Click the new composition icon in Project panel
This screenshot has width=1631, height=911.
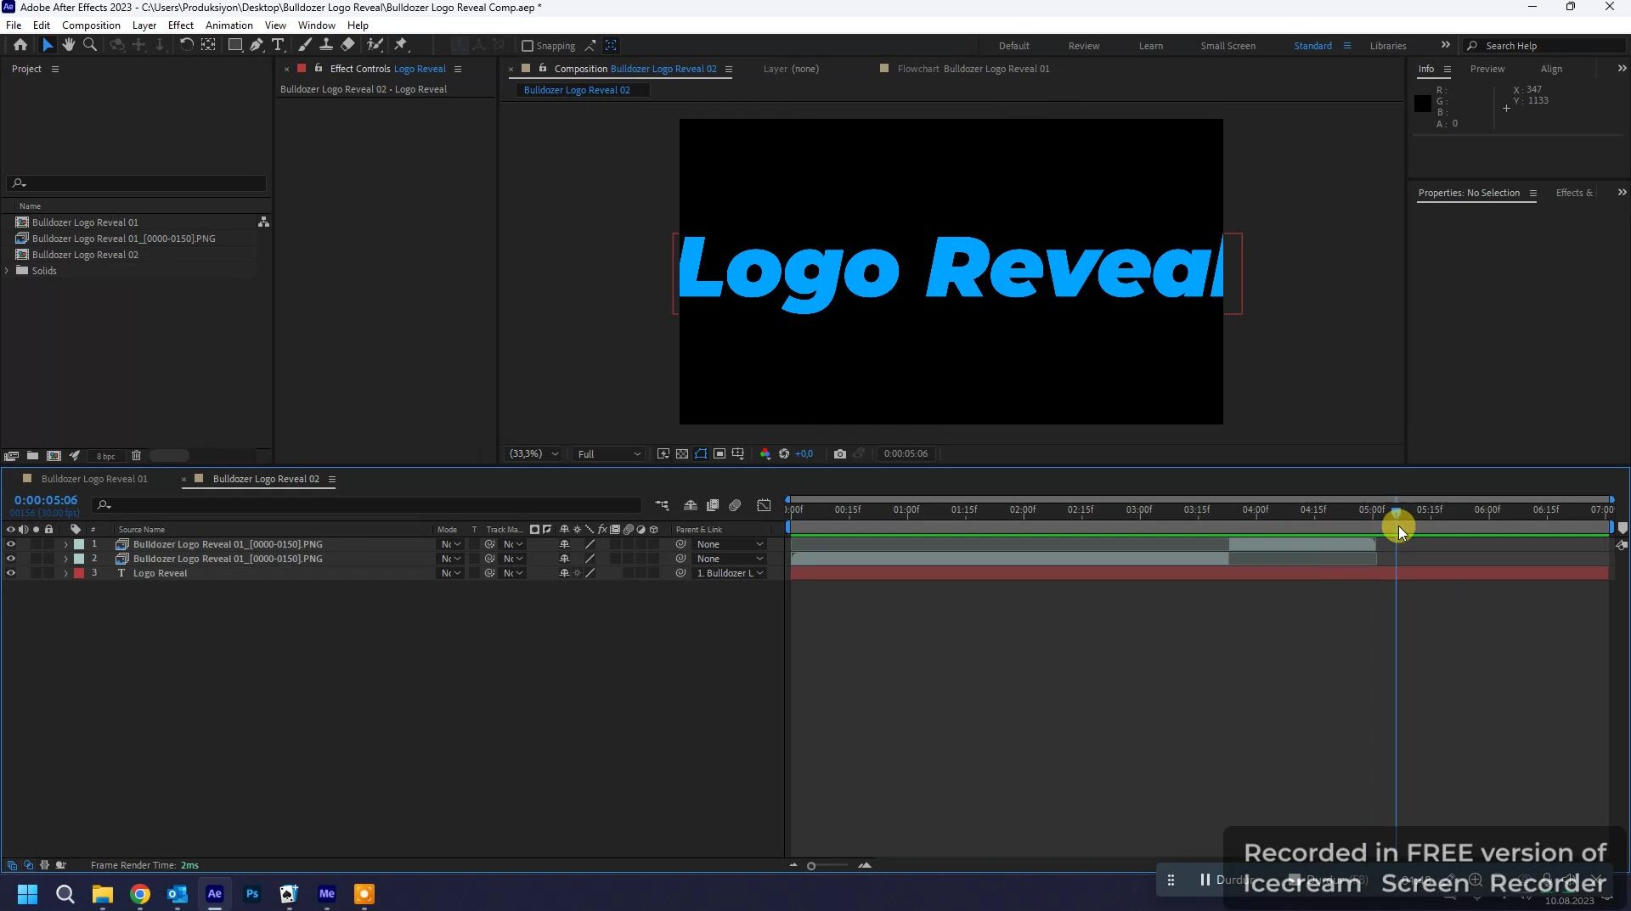point(54,456)
